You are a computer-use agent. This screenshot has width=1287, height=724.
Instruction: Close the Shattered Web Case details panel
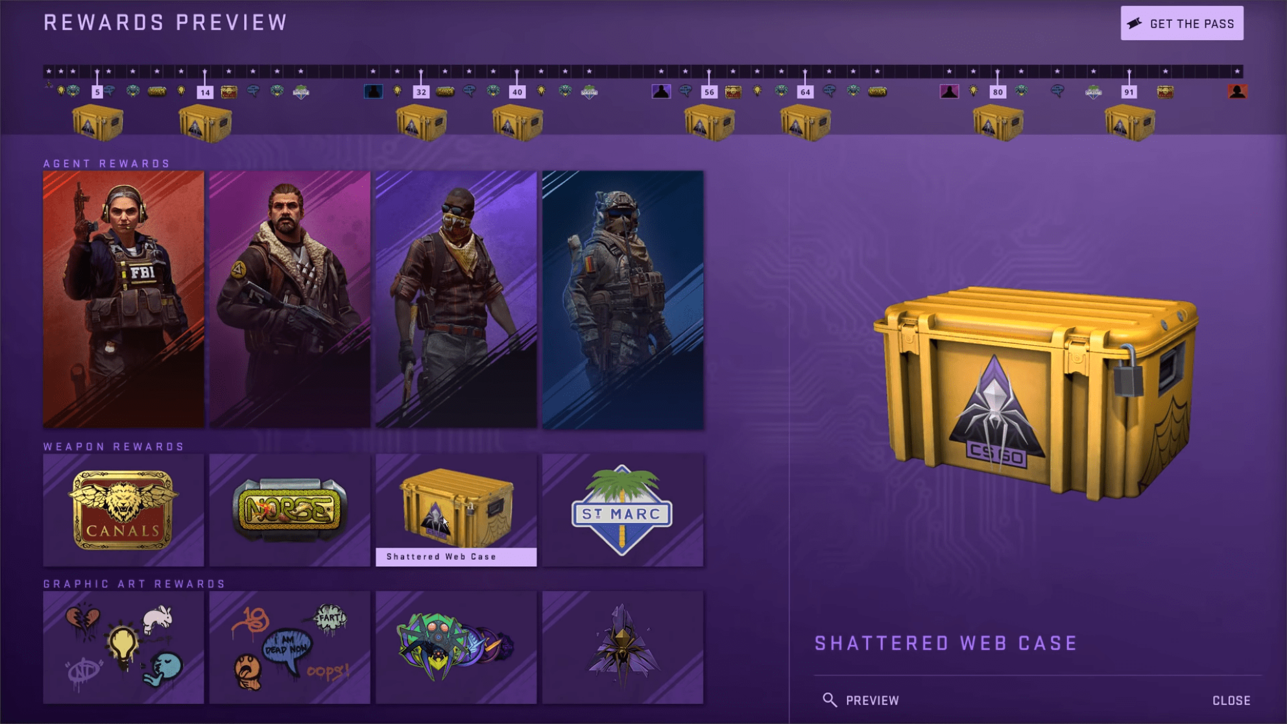click(x=1231, y=700)
